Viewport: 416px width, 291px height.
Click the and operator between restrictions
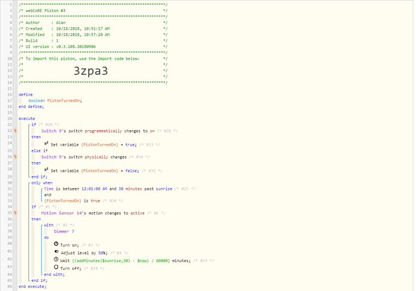tap(48, 195)
